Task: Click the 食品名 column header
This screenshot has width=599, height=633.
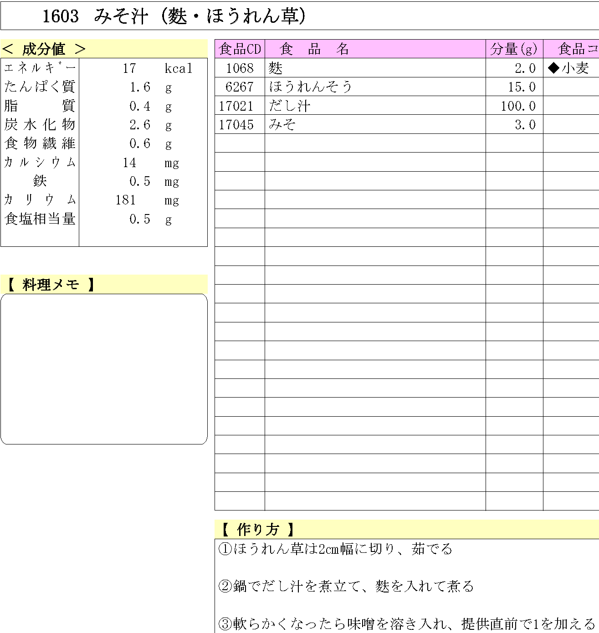Action: coord(314,49)
